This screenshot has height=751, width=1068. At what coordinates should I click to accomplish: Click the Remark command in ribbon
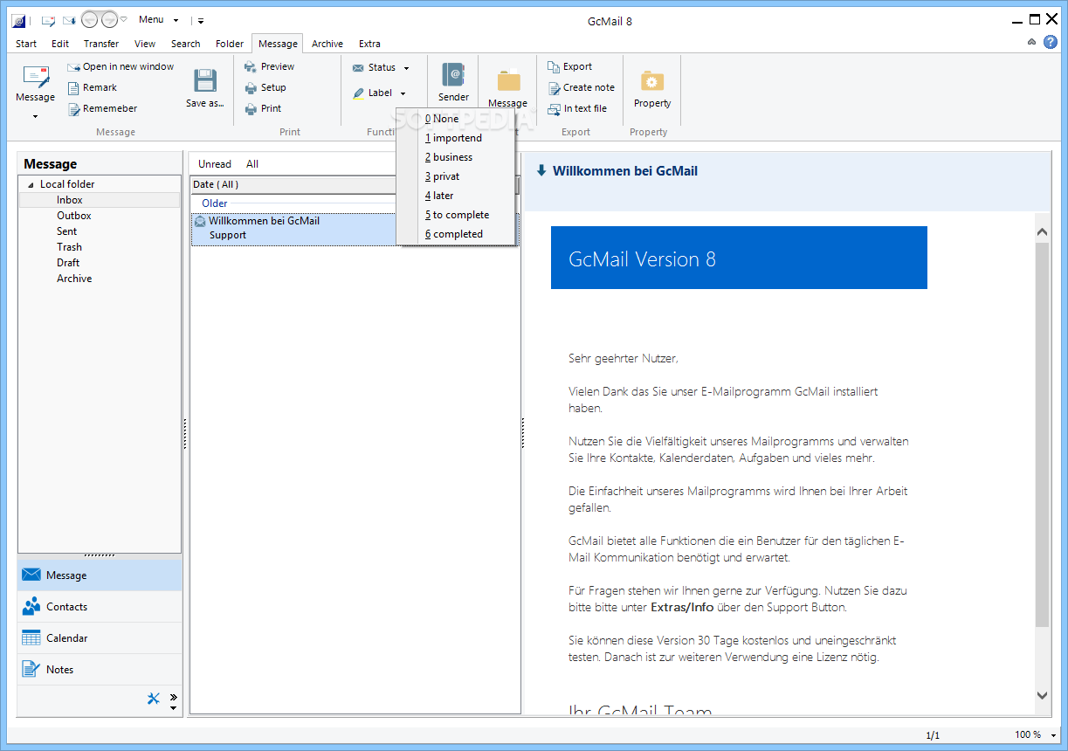[93, 87]
